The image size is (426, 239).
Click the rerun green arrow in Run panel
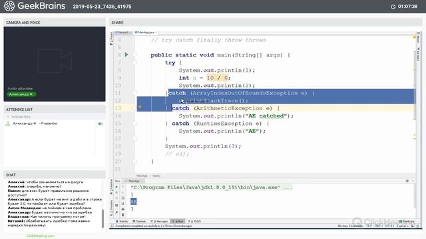[116, 187]
